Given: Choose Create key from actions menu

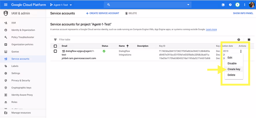Looking at the screenshot, I should (234, 69).
